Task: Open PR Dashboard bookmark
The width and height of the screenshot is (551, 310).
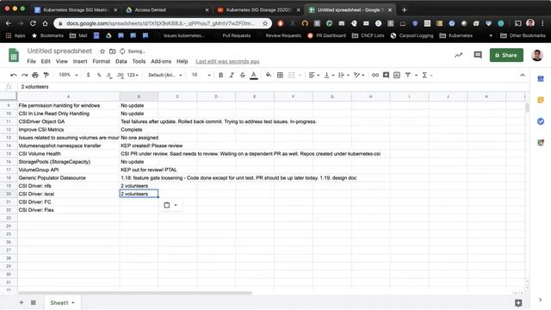Action: click(326, 35)
